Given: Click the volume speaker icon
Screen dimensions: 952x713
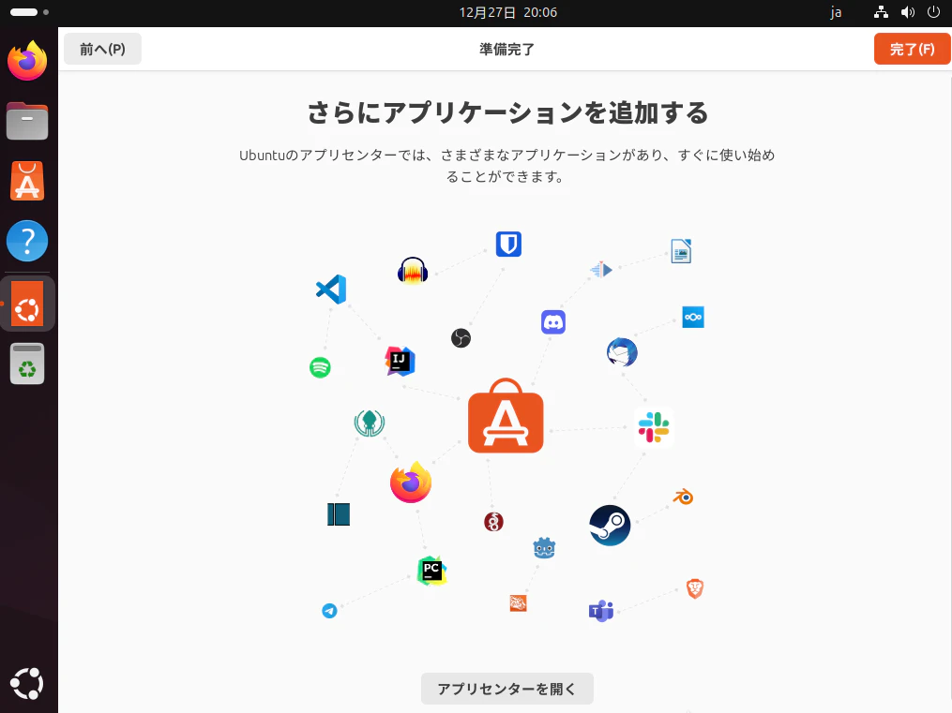Looking at the screenshot, I should tap(908, 12).
